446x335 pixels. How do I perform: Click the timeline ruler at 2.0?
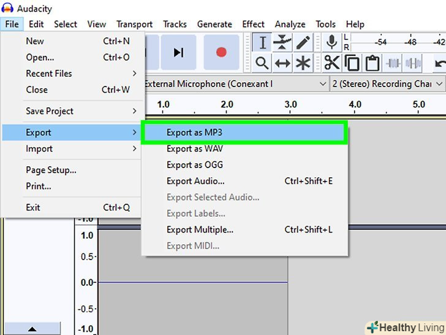[x=227, y=105]
